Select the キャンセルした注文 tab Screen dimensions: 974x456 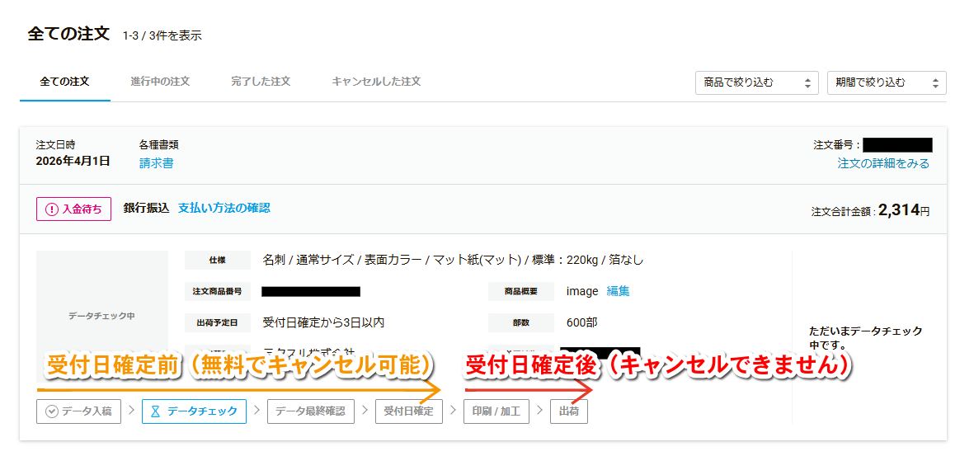click(376, 82)
